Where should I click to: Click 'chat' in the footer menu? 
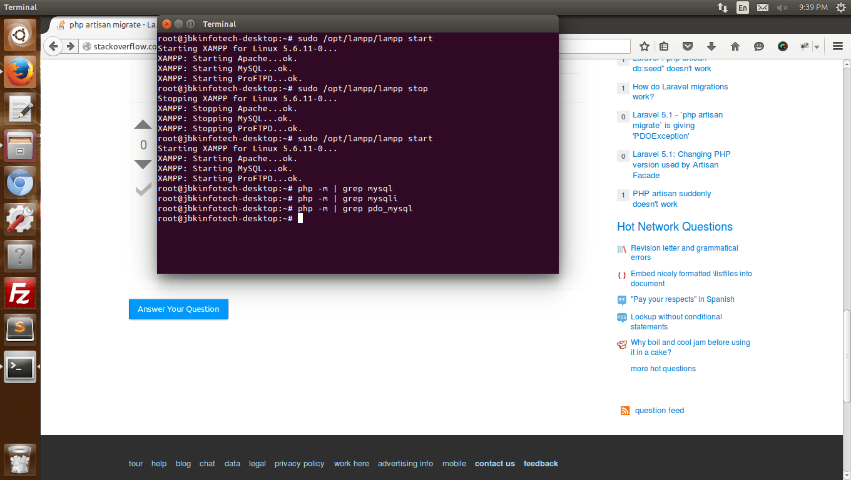207,464
